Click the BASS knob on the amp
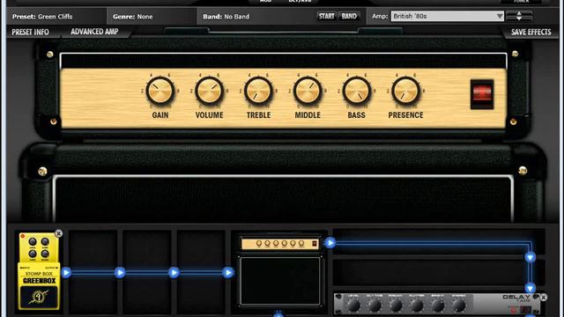Image resolution: width=564 pixels, height=317 pixels. 356,91
